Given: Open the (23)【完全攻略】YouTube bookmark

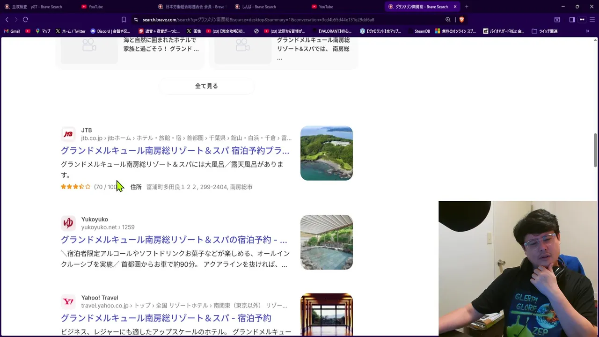Looking at the screenshot, I should click(x=226, y=31).
